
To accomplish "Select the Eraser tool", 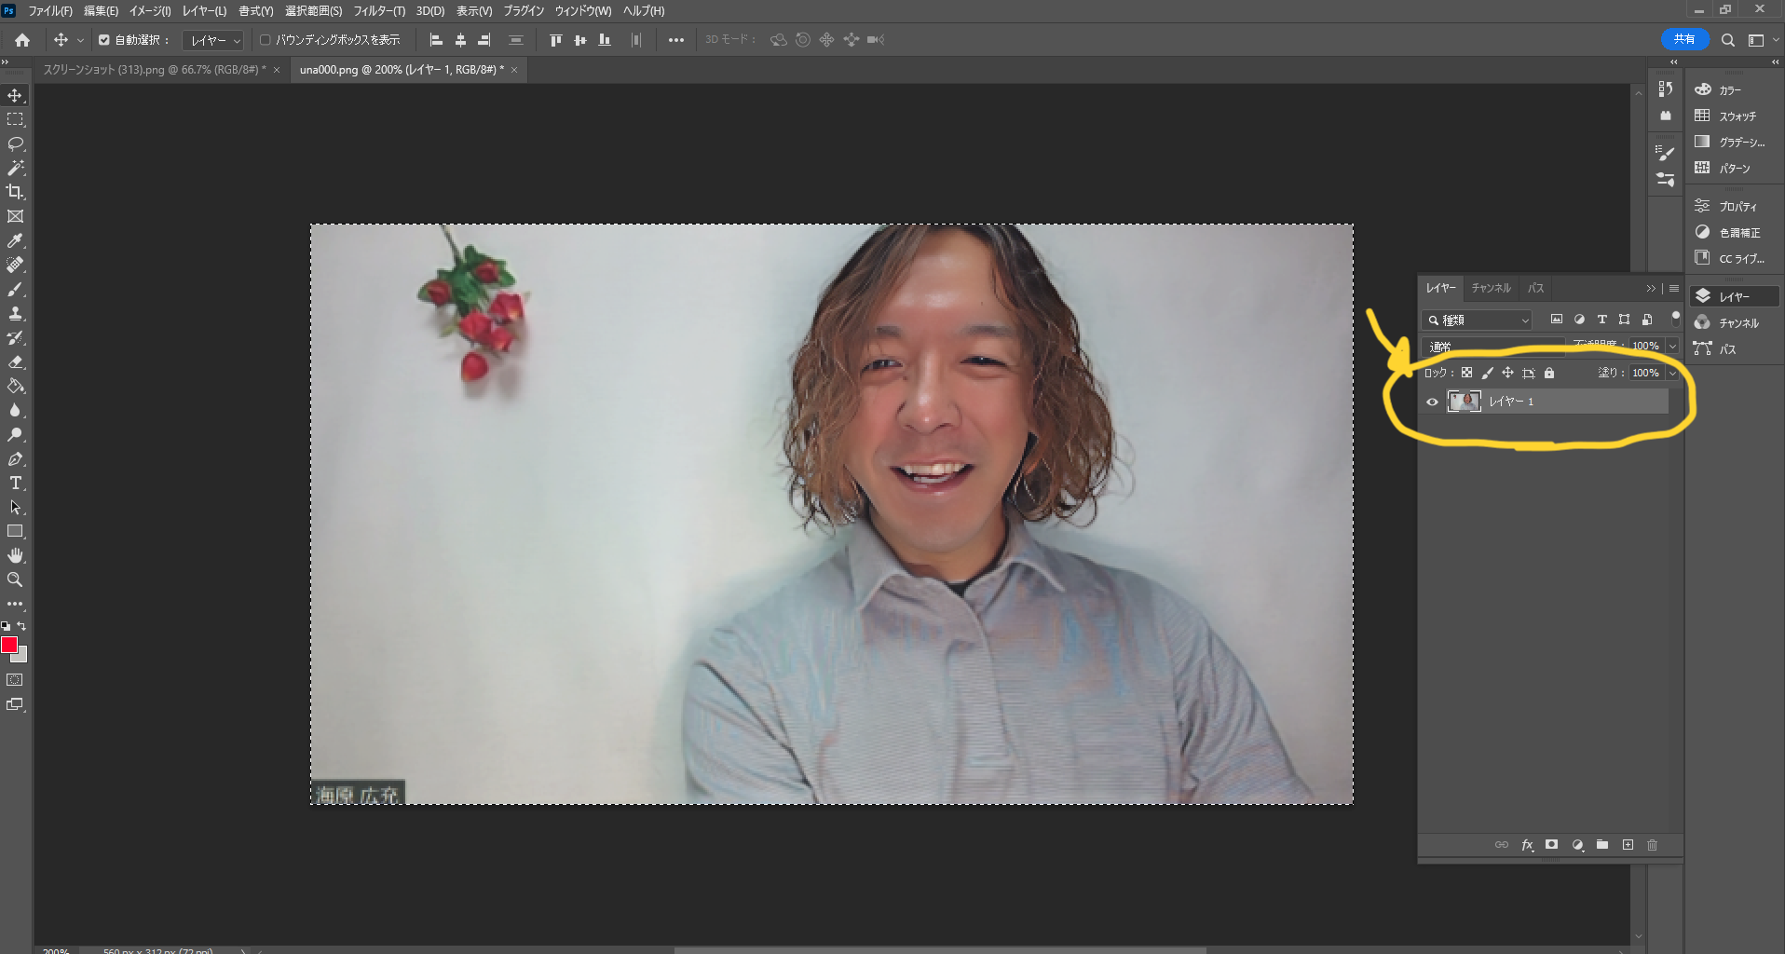I will (x=15, y=361).
